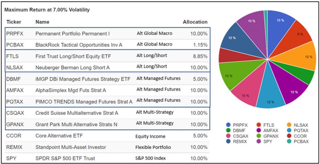Open the PRPFX ticker link
320x164 pixels.
(14, 33)
